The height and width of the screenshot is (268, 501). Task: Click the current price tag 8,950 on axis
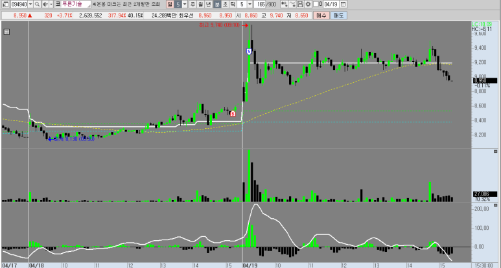(x=485, y=80)
